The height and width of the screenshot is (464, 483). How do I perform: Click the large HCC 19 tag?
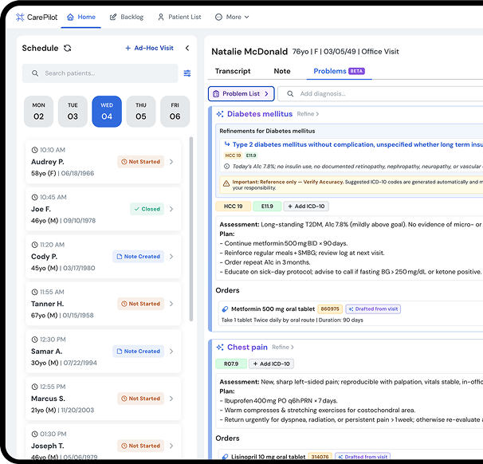coord(234,206)
